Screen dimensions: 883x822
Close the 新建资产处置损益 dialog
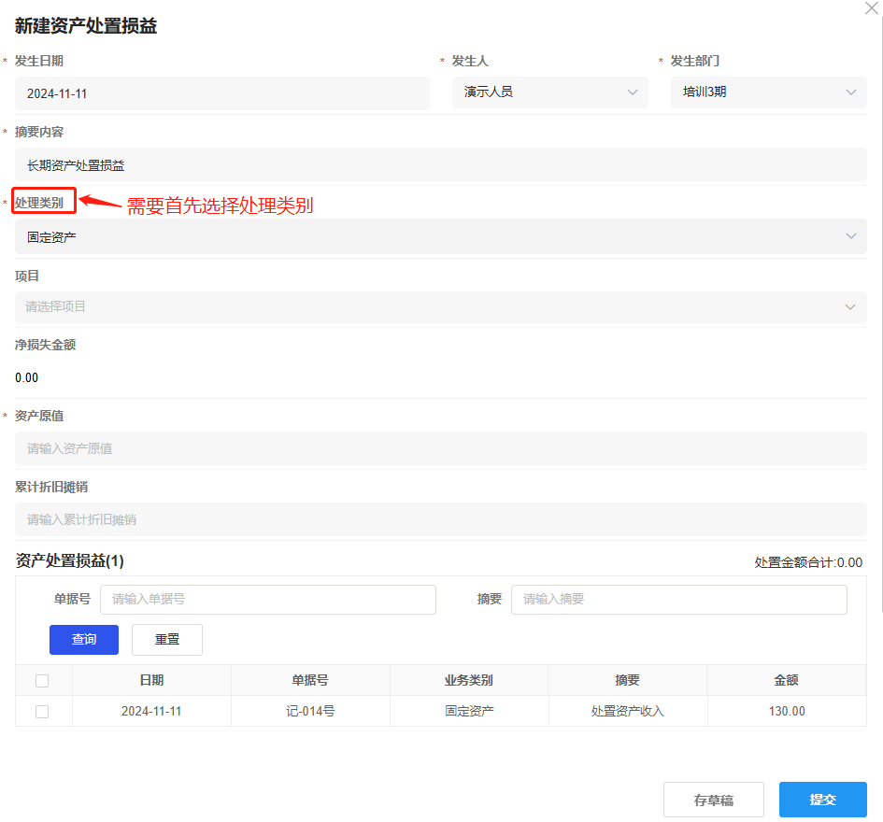coord(872,8)
